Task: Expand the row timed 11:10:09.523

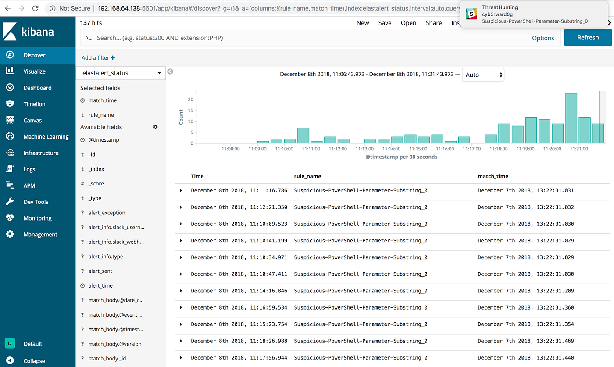Action: click(x=181, y=224)
